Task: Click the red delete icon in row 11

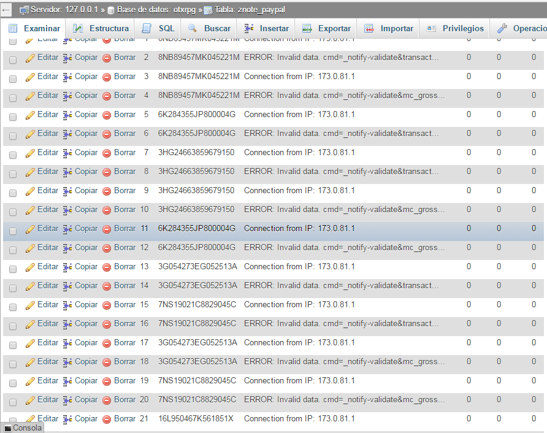Action: click(107, 229)
